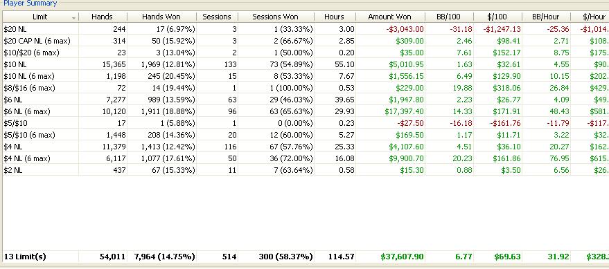The height and width of the screenshot is (269, 609).
Task: Click the Player Summary panel title
Action: pos(30,3)
